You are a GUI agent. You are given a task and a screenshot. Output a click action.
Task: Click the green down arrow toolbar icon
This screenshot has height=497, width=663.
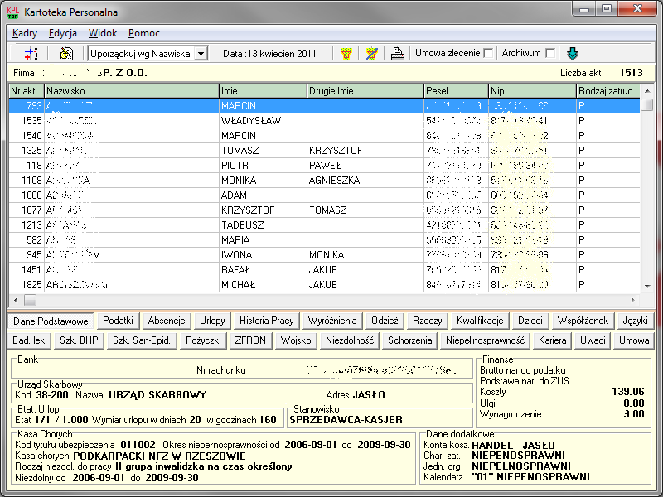tap(573, 54)
